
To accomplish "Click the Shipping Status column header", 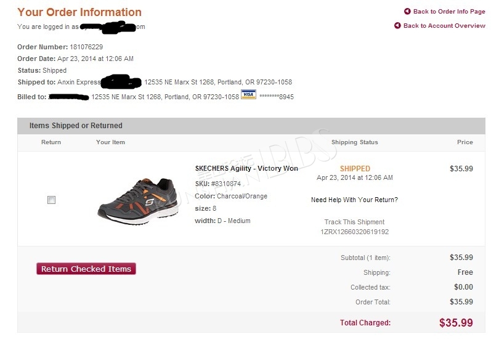I will 354,142.
